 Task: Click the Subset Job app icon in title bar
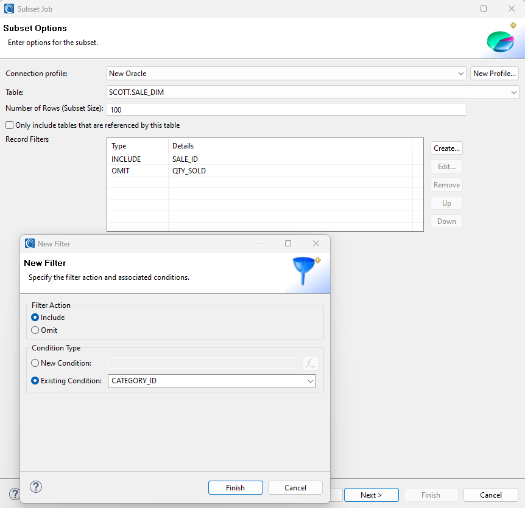[9, 9]
